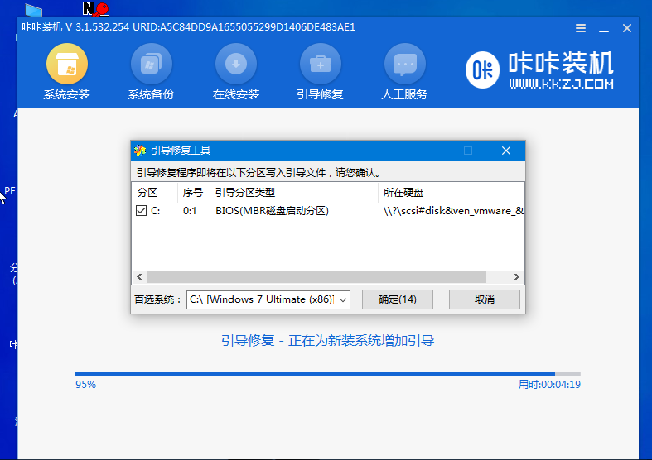Click the 系统备份 label text
652x460 pixels.
tap(152, 94)
